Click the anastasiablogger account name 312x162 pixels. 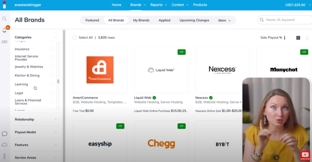[28, 5]
